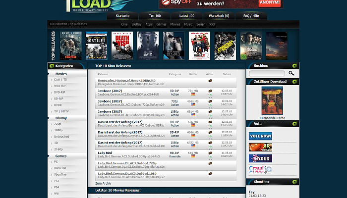347x198 pixels.
Task: Open DVD-RIP category in sidebar
Action: pos(59,93)
